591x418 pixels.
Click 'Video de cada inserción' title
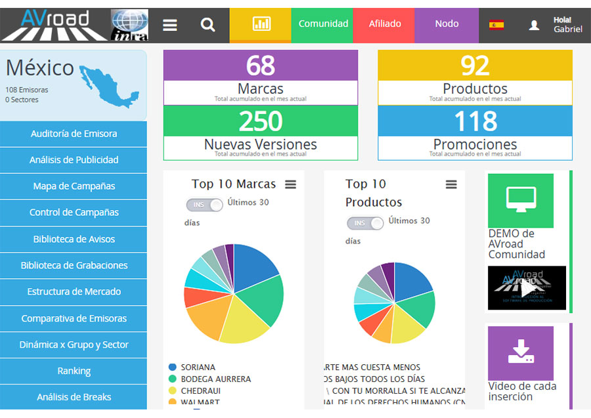522,391
